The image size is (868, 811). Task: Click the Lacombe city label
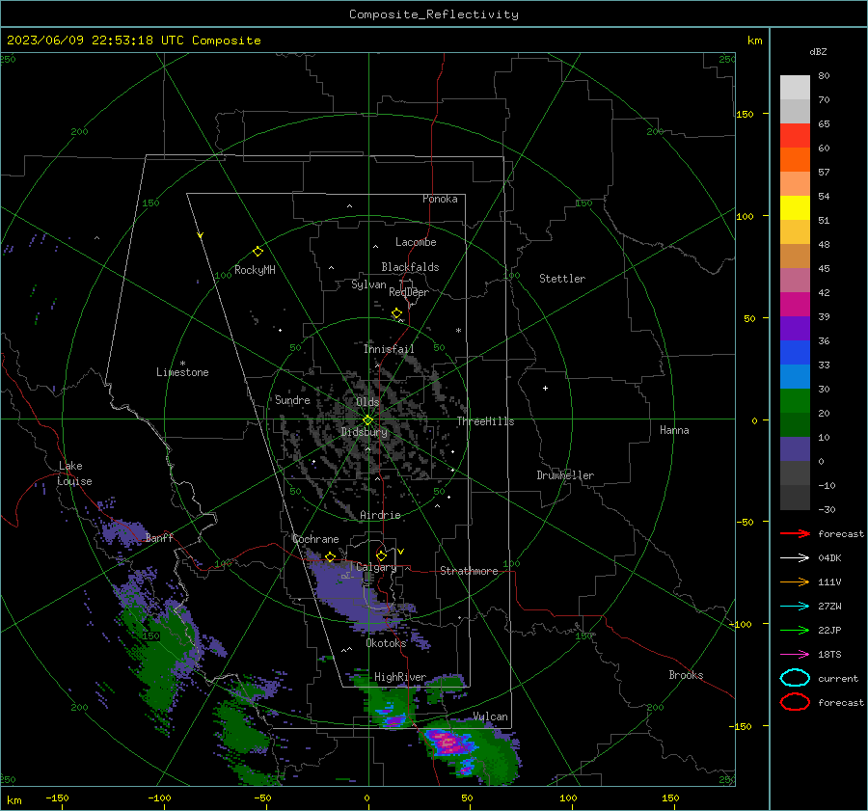click(416, 242)
